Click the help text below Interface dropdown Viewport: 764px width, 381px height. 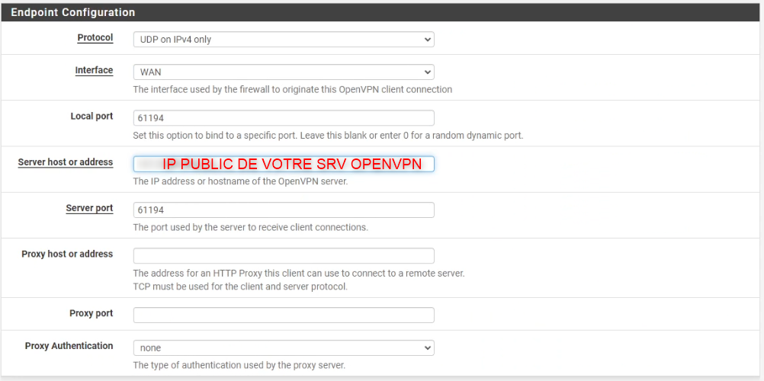tap(292, 89)
